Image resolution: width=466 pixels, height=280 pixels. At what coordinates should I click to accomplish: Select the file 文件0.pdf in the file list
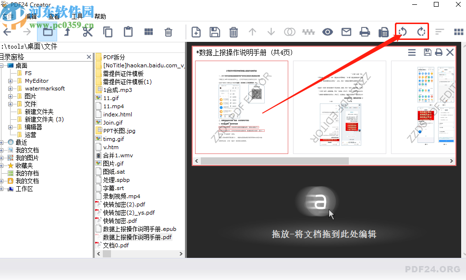115,245
